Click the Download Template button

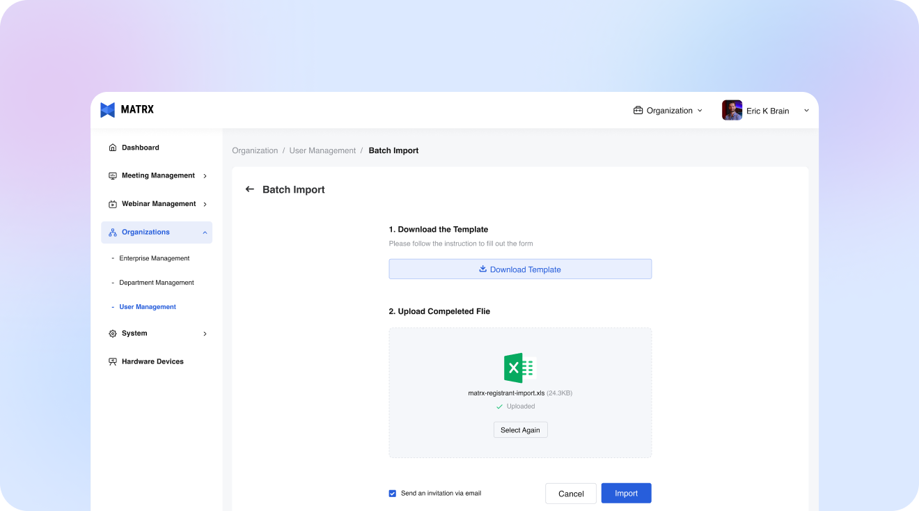[x=520, y=269]
